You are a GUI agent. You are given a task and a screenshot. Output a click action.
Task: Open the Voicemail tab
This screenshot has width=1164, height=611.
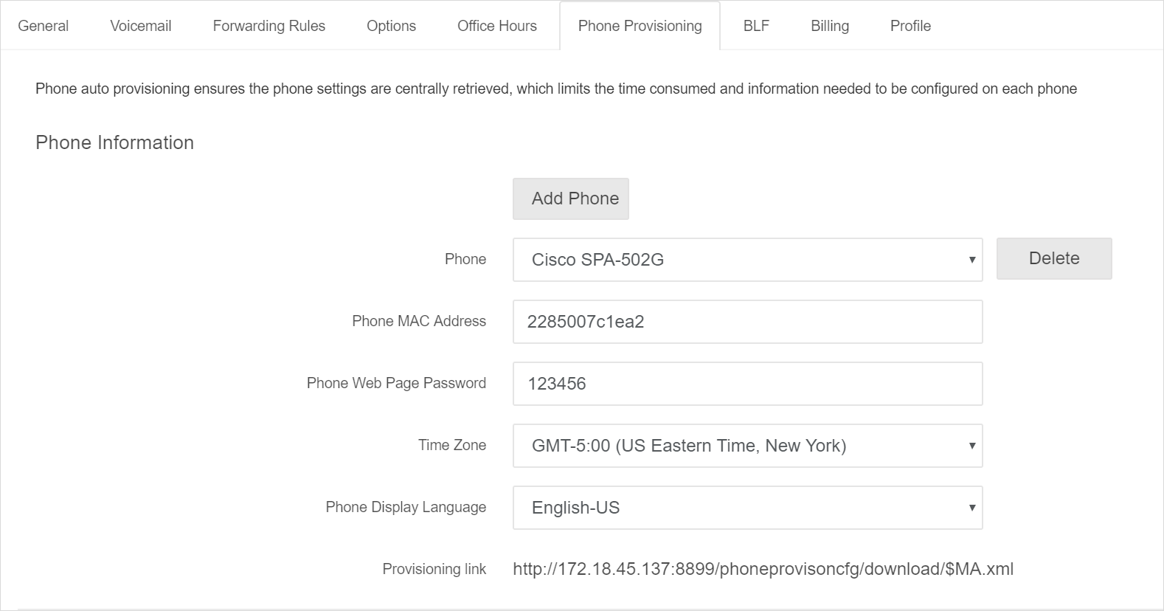click(141, 26)
